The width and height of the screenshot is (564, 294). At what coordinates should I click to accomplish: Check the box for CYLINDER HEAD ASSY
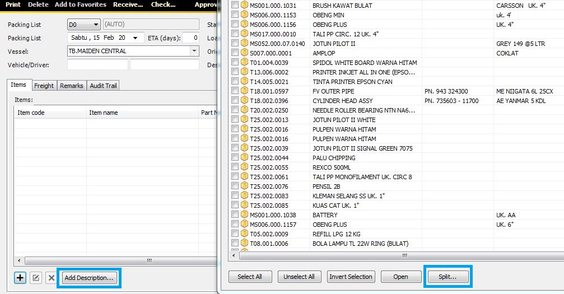235,101
